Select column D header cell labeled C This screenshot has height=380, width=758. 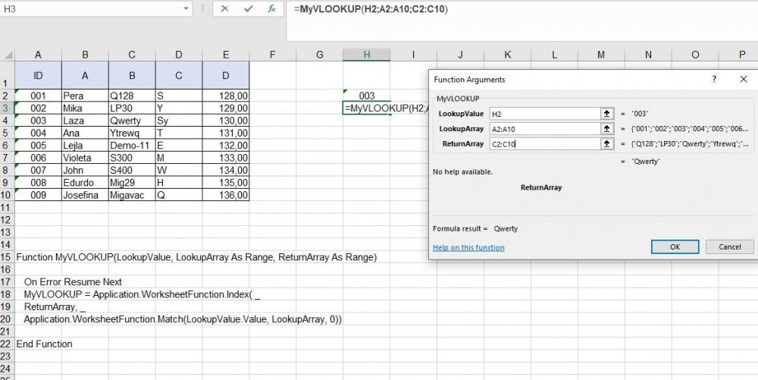179,75
